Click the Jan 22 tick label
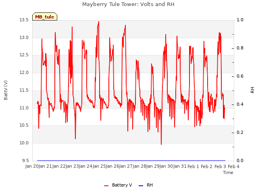The height and width of the screenshot is (193, 258). click(x=59, y=166)
